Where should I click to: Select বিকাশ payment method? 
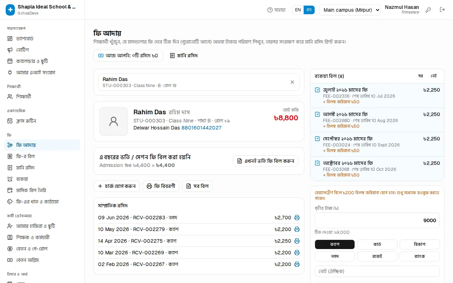click(420, 244)
